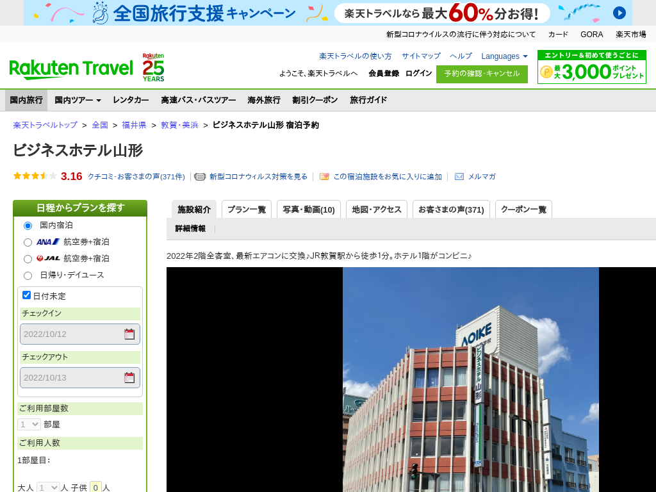Open the Languages dropdown

click(505, 56)
